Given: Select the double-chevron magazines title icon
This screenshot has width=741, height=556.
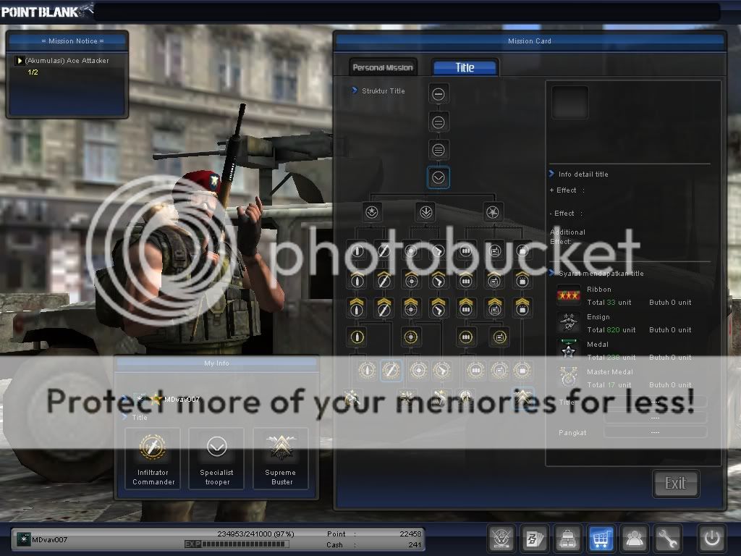Looking at the screenshot, I should pos(466,307).
